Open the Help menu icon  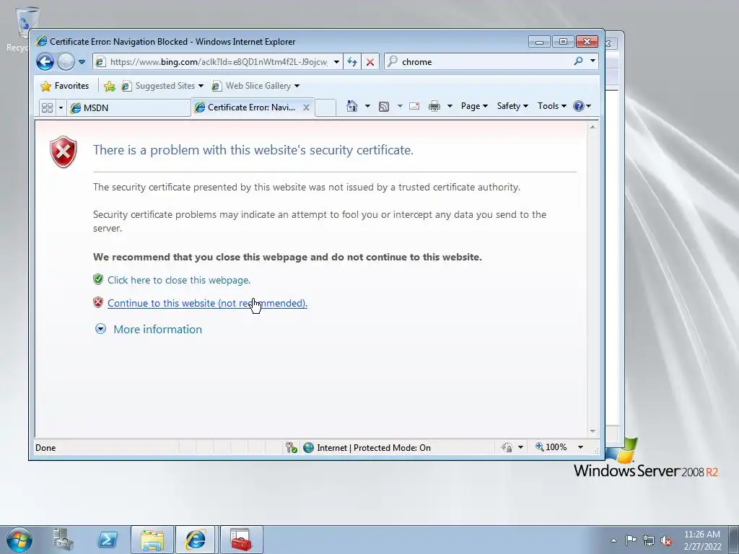tap(582, 106)
